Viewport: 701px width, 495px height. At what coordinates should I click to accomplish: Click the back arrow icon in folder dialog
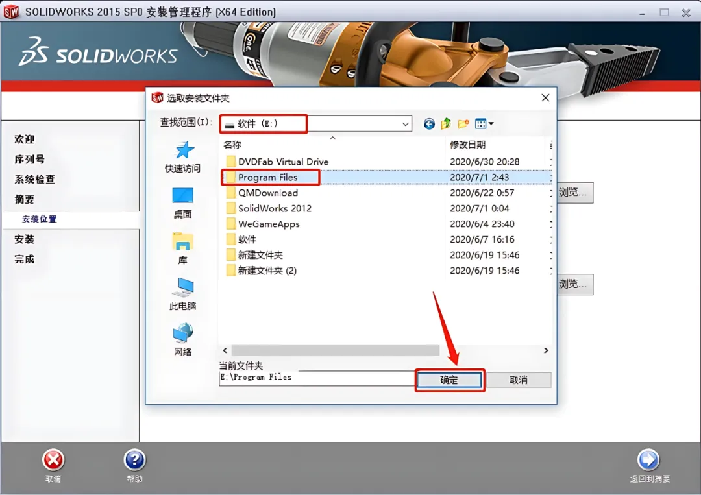[x=429, y=124]
